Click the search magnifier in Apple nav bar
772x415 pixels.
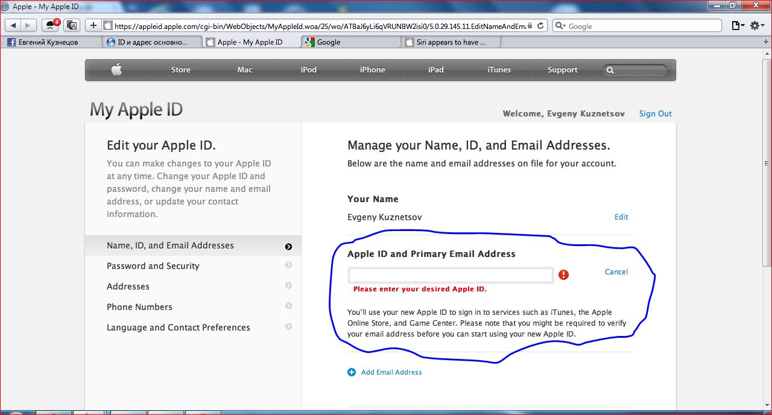610,70
